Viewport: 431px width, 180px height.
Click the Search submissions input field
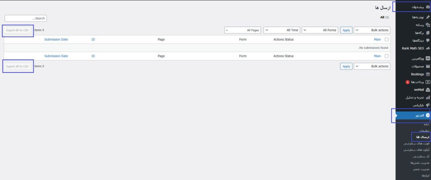(x=26, y=18)
